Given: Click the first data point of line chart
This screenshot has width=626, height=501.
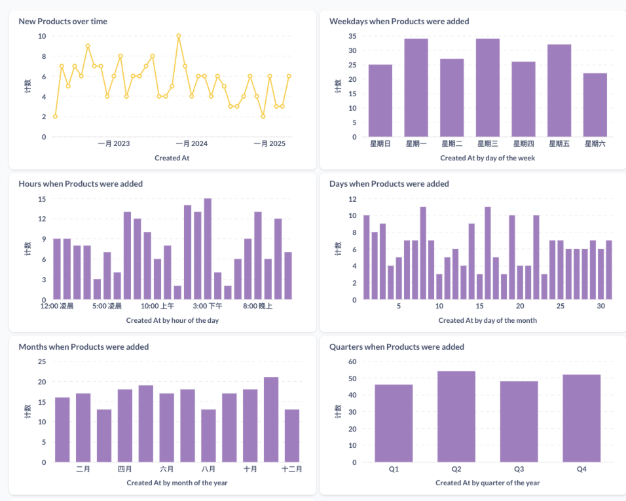Looking at the screenshot, I should point(55,117).
